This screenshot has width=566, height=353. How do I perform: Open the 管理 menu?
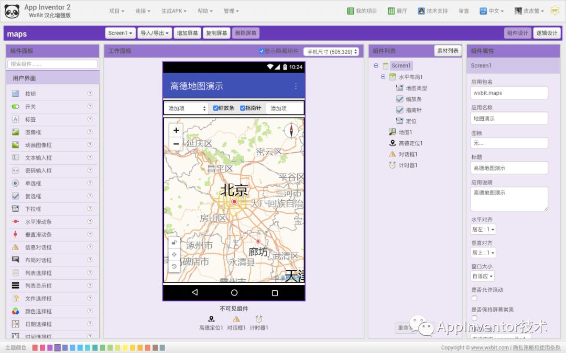coord(231,11)
